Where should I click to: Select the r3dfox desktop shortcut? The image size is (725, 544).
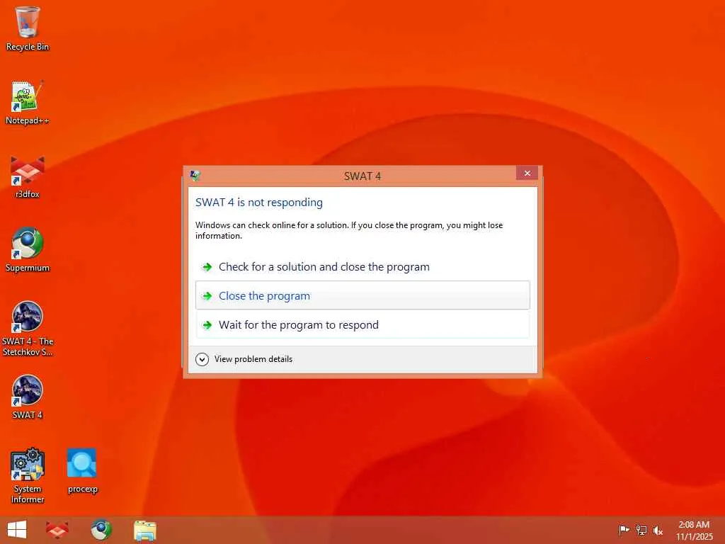pos(28,177)
